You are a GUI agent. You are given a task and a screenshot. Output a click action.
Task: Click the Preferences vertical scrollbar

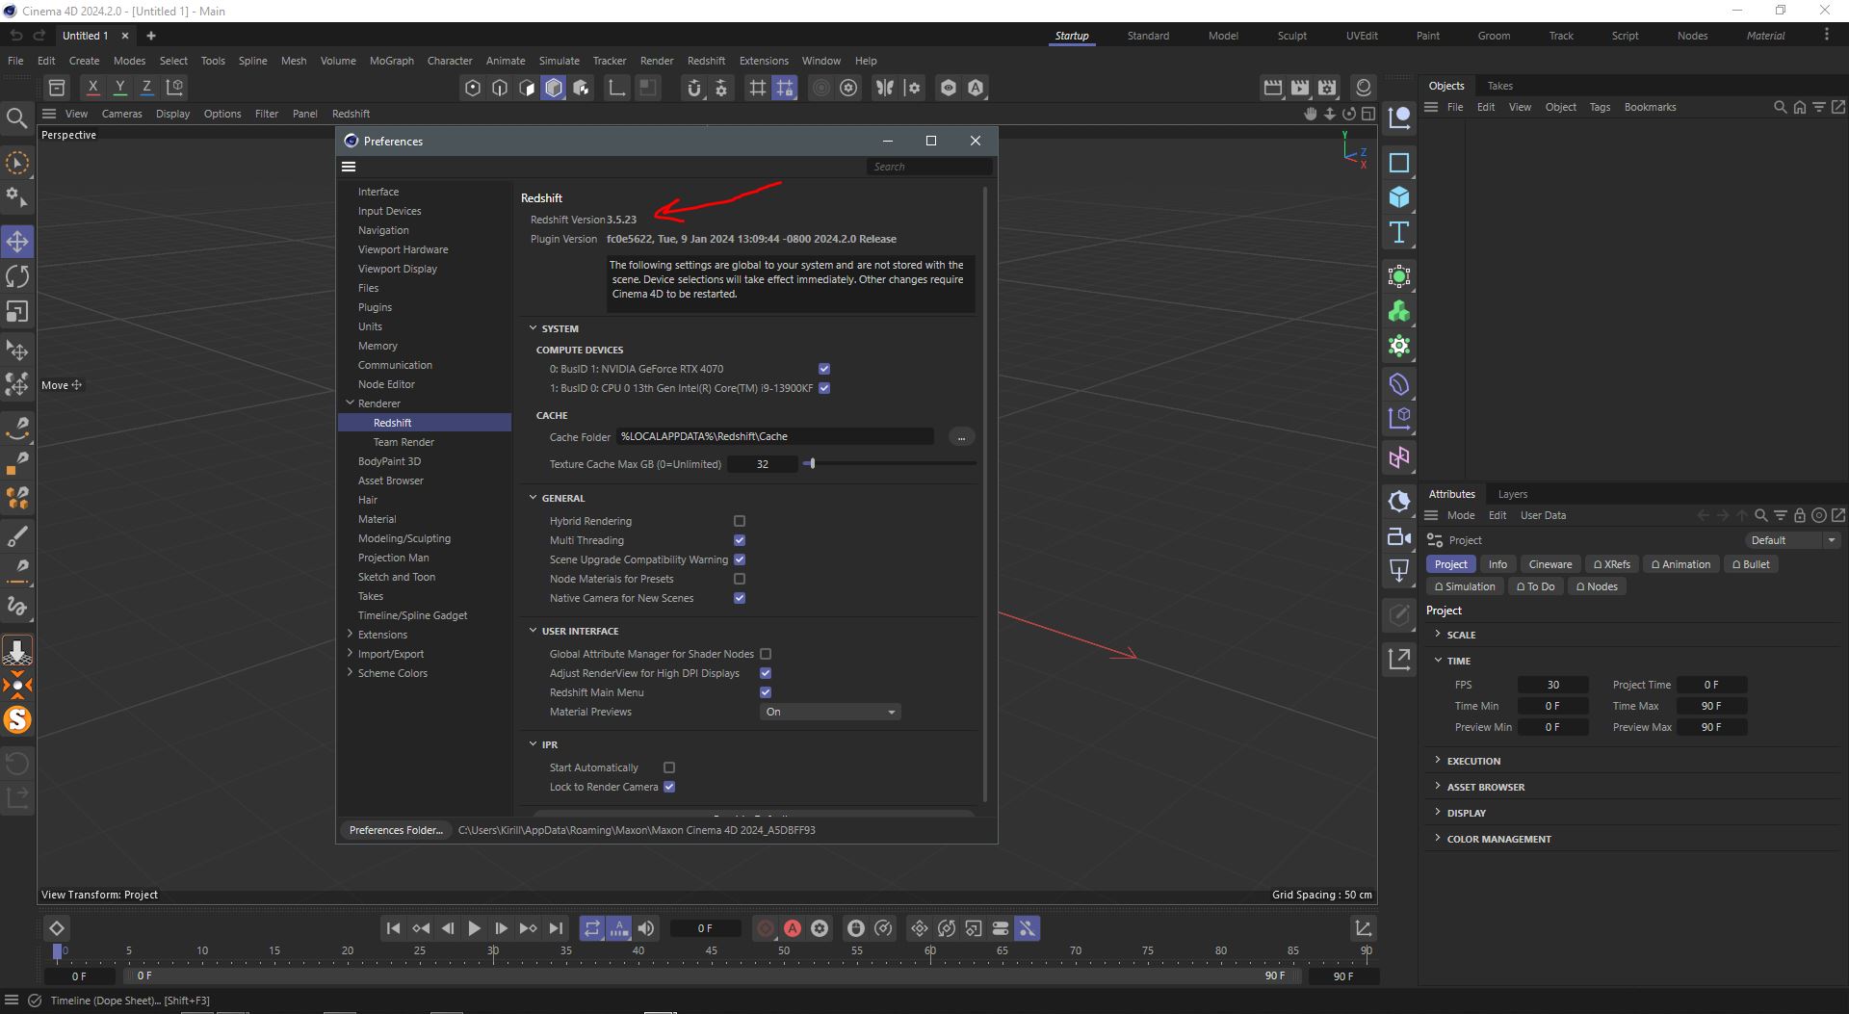[x=984, y=493]
